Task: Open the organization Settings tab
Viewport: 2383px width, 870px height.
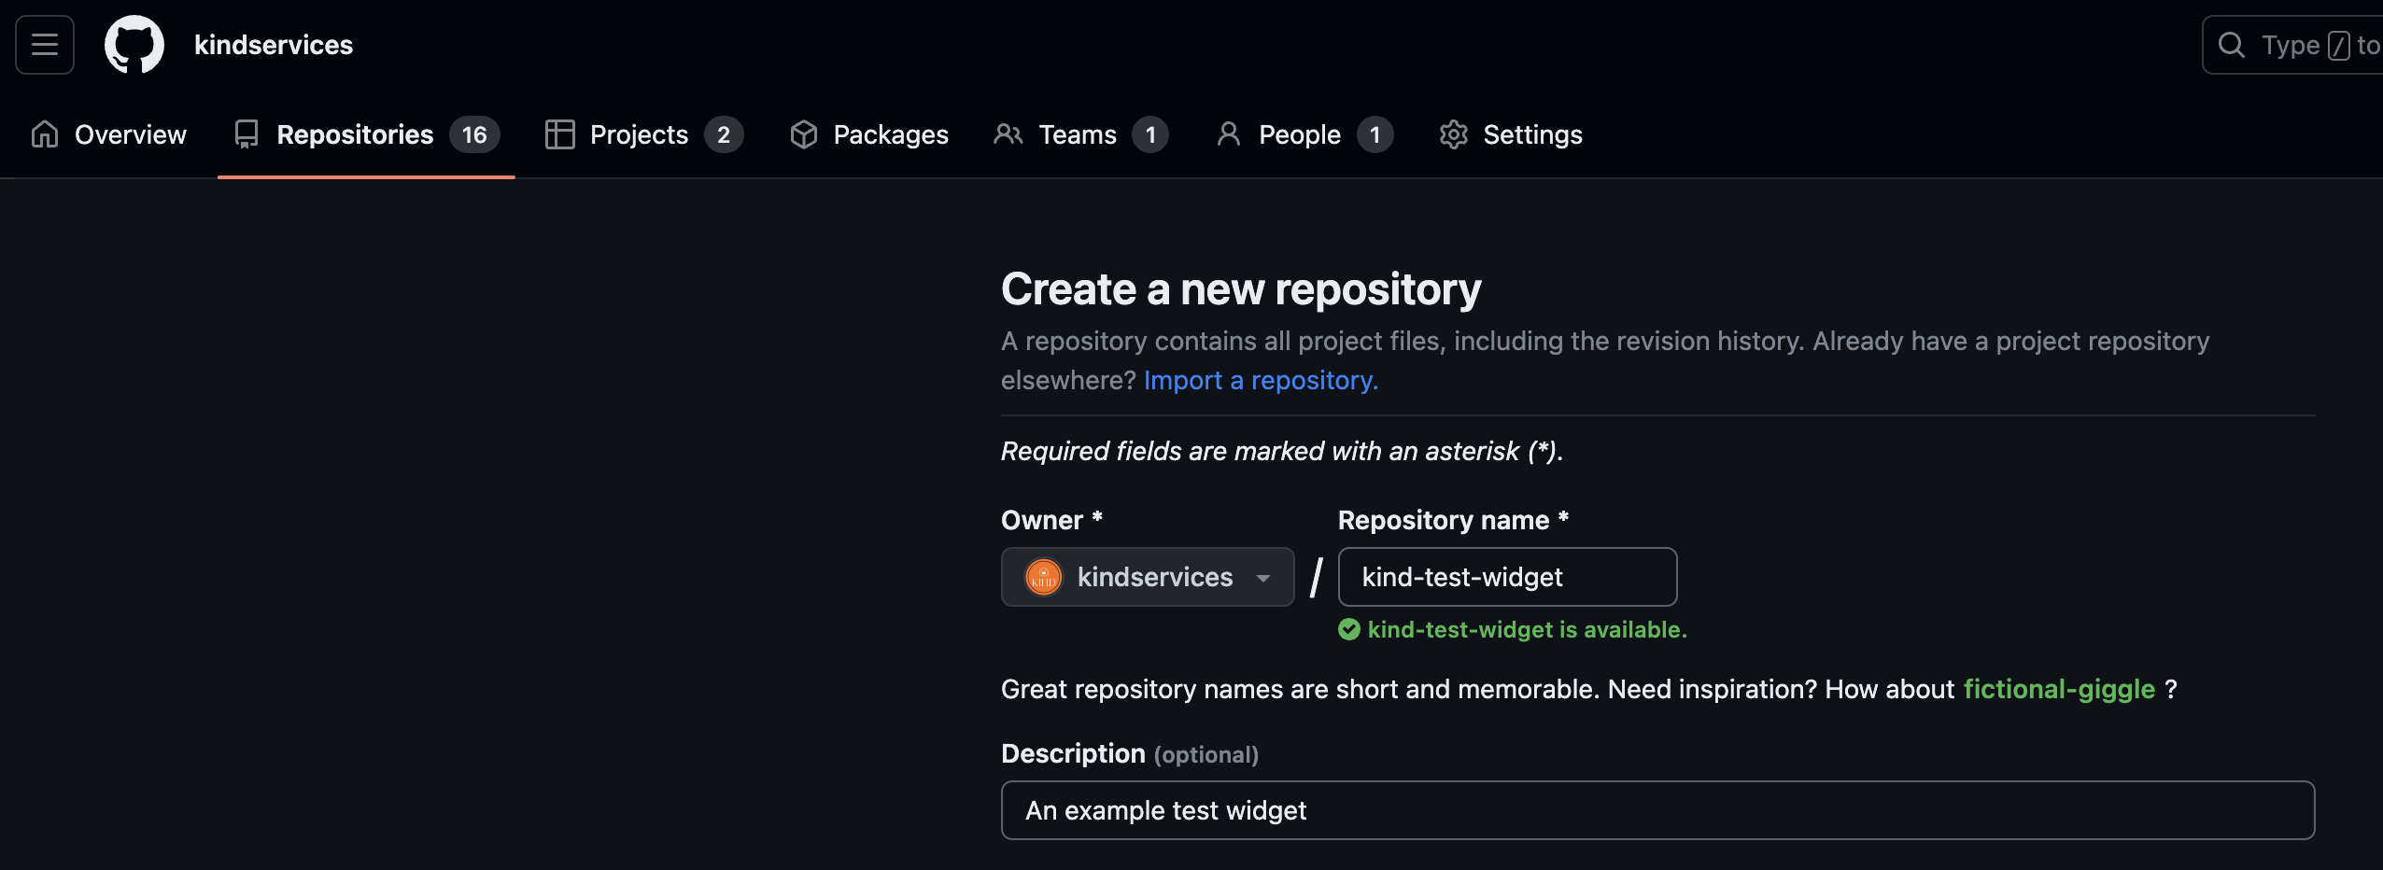Action: (1511, 134)
